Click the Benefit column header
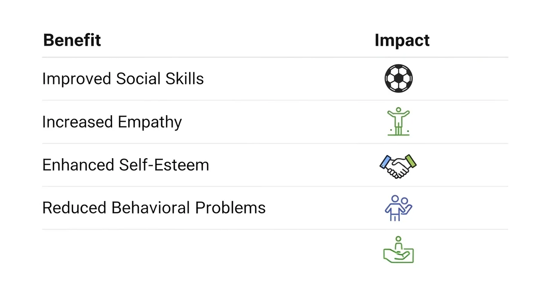The image size is (550, 300). [72, 40]
